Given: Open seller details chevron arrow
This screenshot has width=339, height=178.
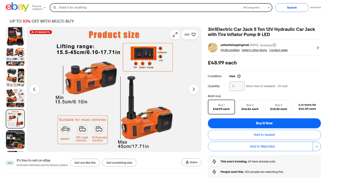Looking at the screenshot, I should click(318, 48).
